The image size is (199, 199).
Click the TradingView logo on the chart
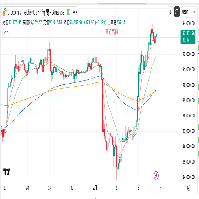[x=6, y=172]
